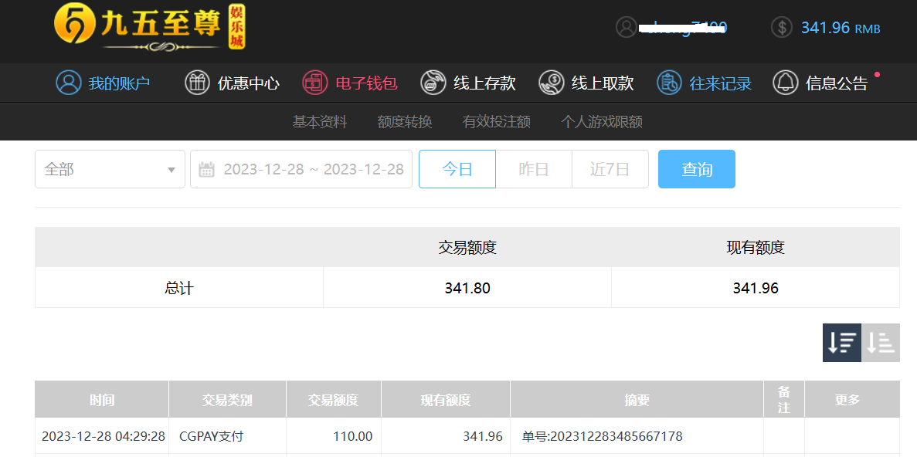This screenshot has width=917, height=457.
Task: Click the 往来记录 records icon
Action: [669, 83]
